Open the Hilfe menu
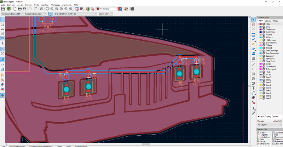Viewport: 283px width, 147px height. point(76,5)
